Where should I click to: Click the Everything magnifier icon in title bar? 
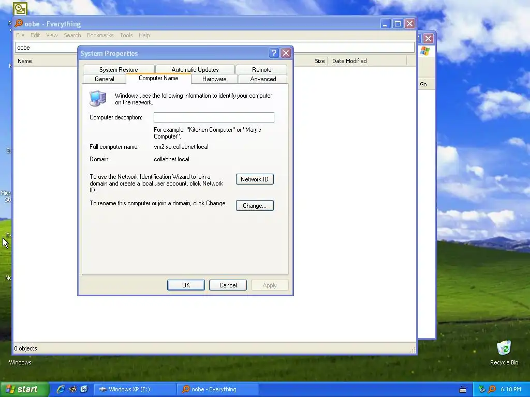coord(19,23)
